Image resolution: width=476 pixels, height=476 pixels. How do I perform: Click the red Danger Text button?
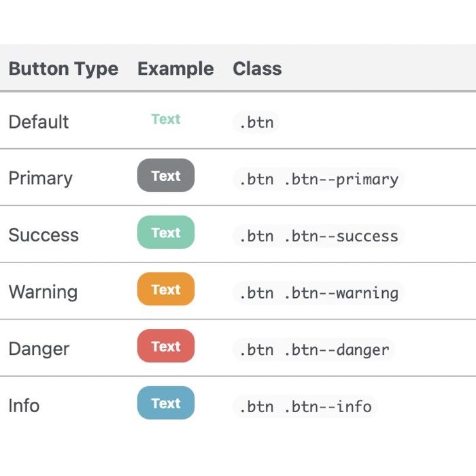coord(166,345)
